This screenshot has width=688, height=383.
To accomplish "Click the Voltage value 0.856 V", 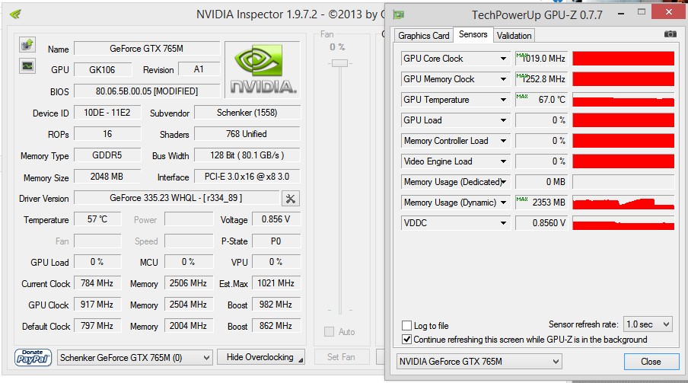I will pos(276,219).
